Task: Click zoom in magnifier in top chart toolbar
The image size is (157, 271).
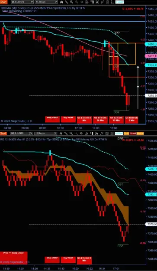Action: tap(71, 2)
